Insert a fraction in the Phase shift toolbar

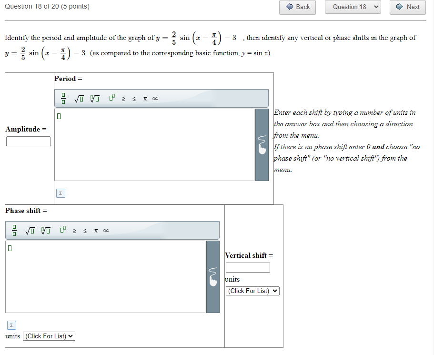(x=14, y=230)
